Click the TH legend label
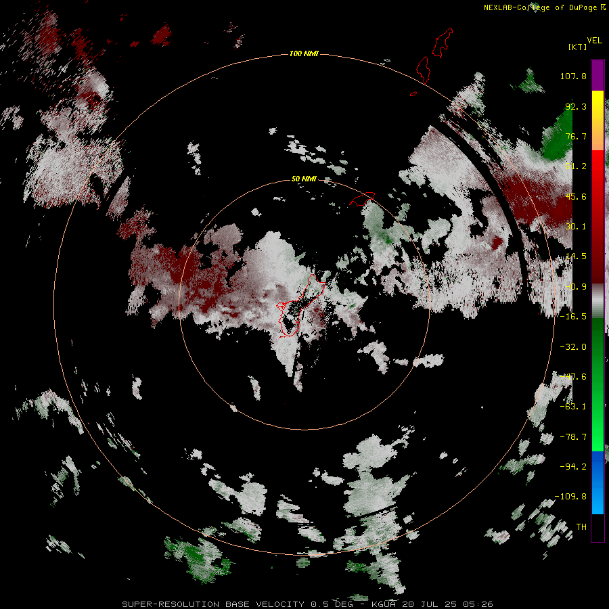This screenshot has width=609, height=609. pyautogui.click(x=581, y=527)
